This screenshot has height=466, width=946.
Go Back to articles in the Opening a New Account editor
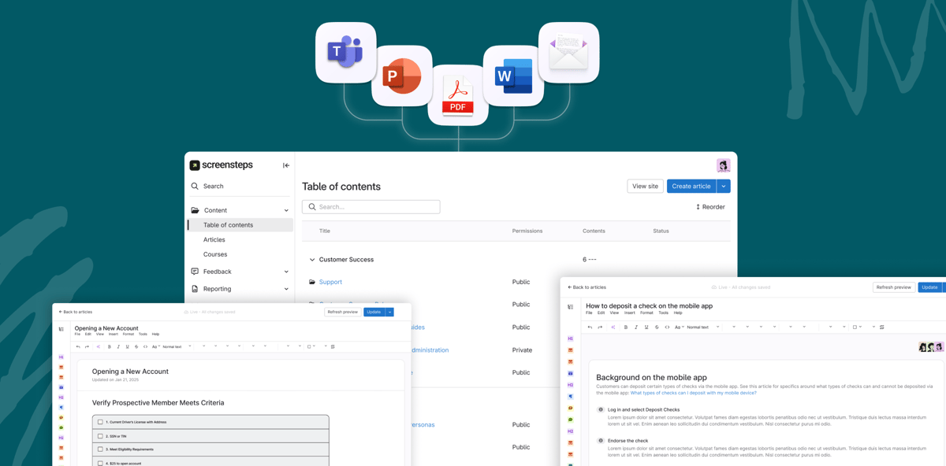[x=76, y=313]
